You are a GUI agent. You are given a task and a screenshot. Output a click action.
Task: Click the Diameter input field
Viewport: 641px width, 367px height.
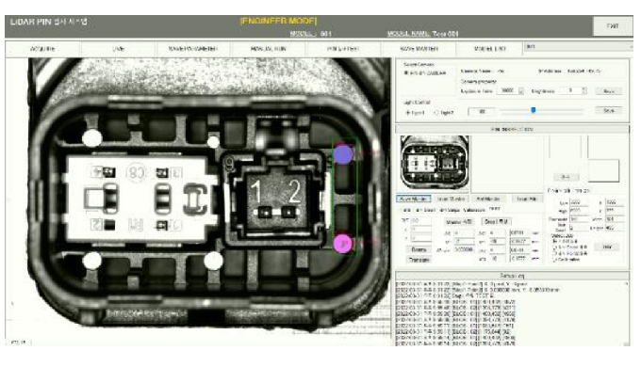pyautogui.click(x=579, y=219)
